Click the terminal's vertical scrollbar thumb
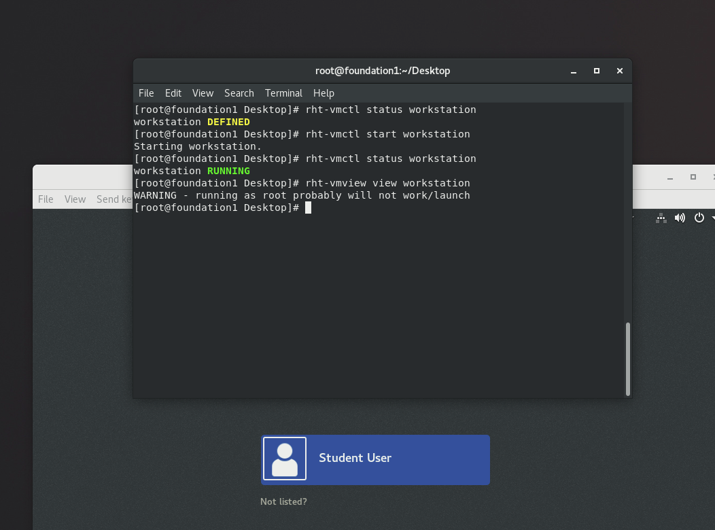 click(627, 359)
